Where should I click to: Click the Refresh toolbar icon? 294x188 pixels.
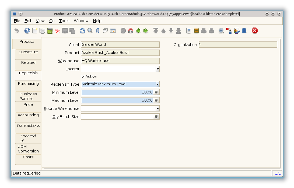pos(83,31)
